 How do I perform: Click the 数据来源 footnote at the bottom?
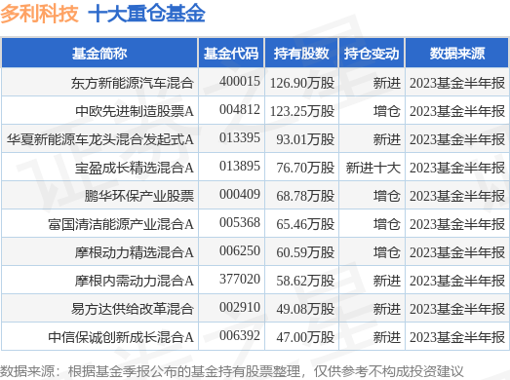pyautogui.click(x=231, y=371)
